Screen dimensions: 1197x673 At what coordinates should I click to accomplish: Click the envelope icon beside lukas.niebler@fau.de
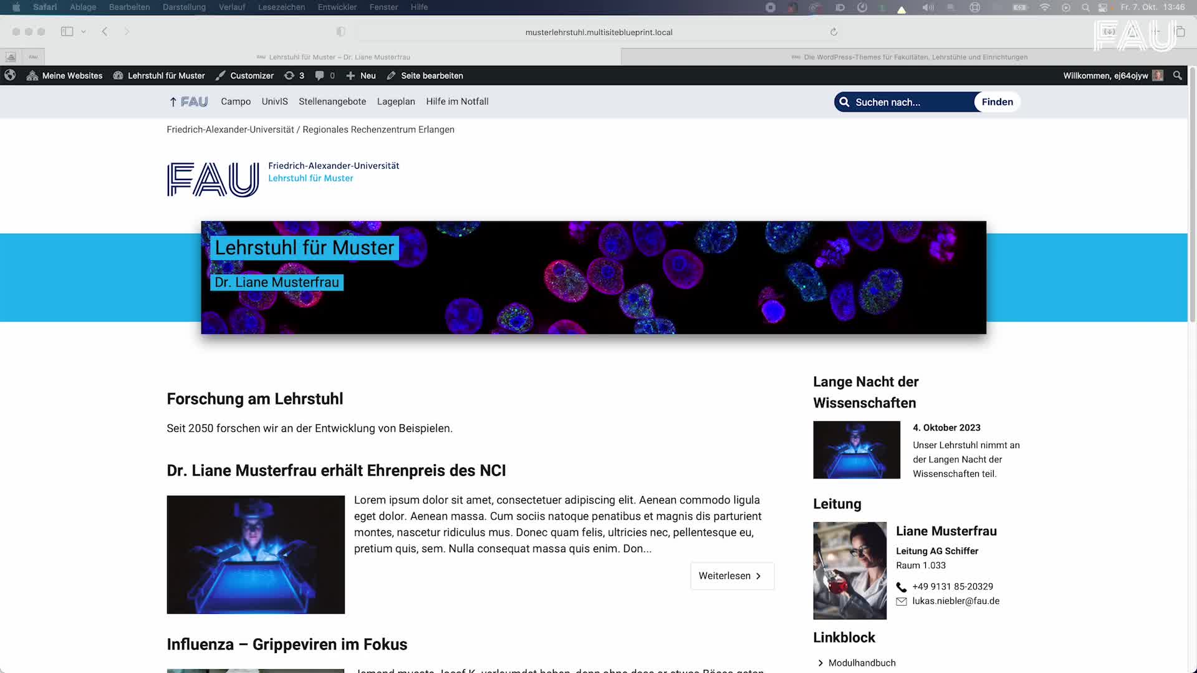[901, 601]
